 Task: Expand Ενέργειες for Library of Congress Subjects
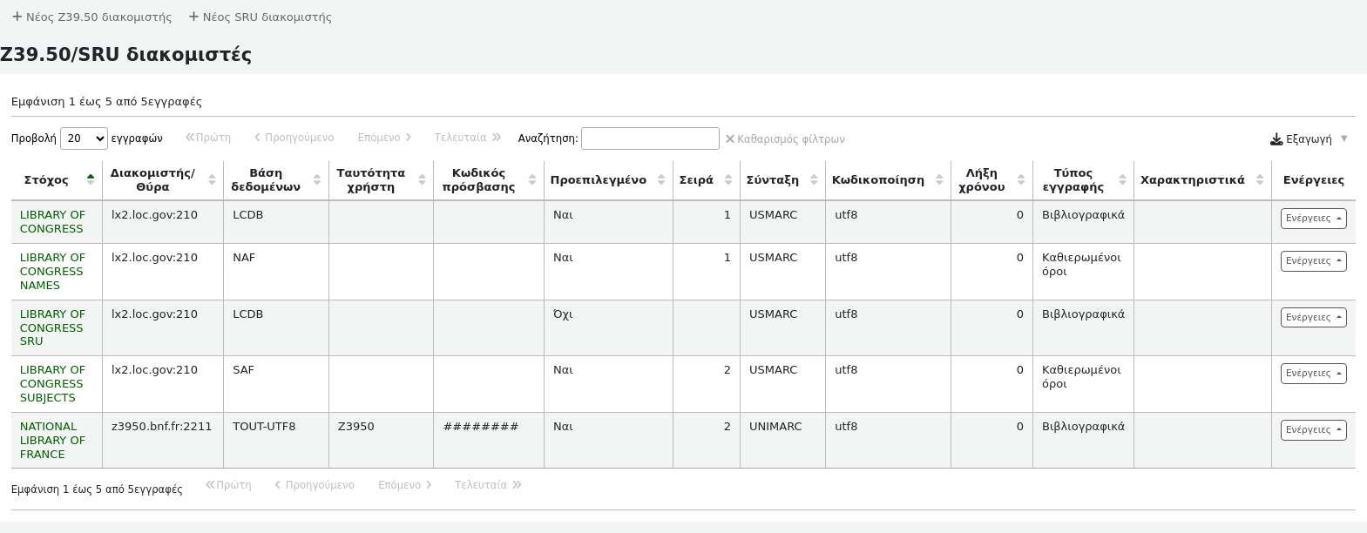pos(1313,374)
